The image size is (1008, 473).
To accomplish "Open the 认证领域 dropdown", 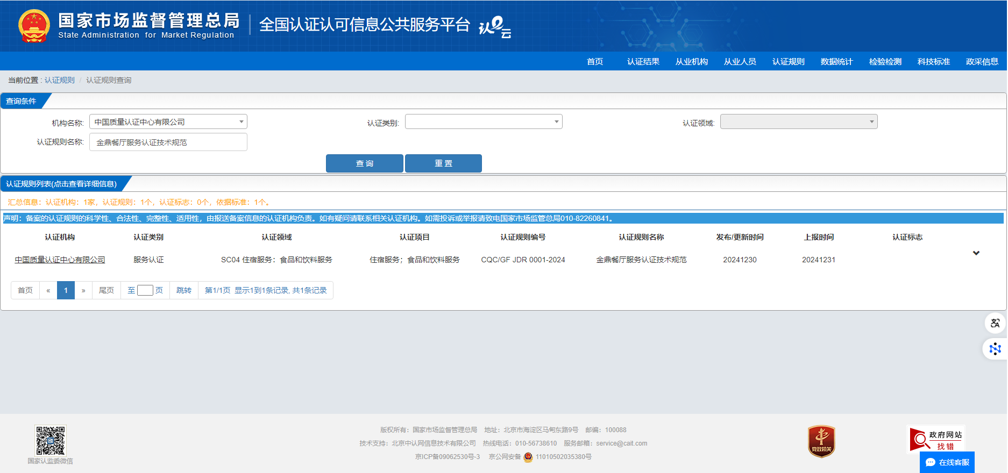I will pyautogui.click(x=799, y=122).
